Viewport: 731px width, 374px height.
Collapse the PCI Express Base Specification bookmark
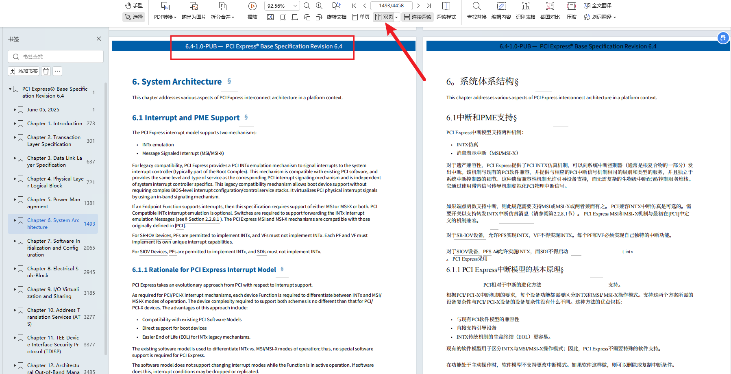click(x=10, y=89)
